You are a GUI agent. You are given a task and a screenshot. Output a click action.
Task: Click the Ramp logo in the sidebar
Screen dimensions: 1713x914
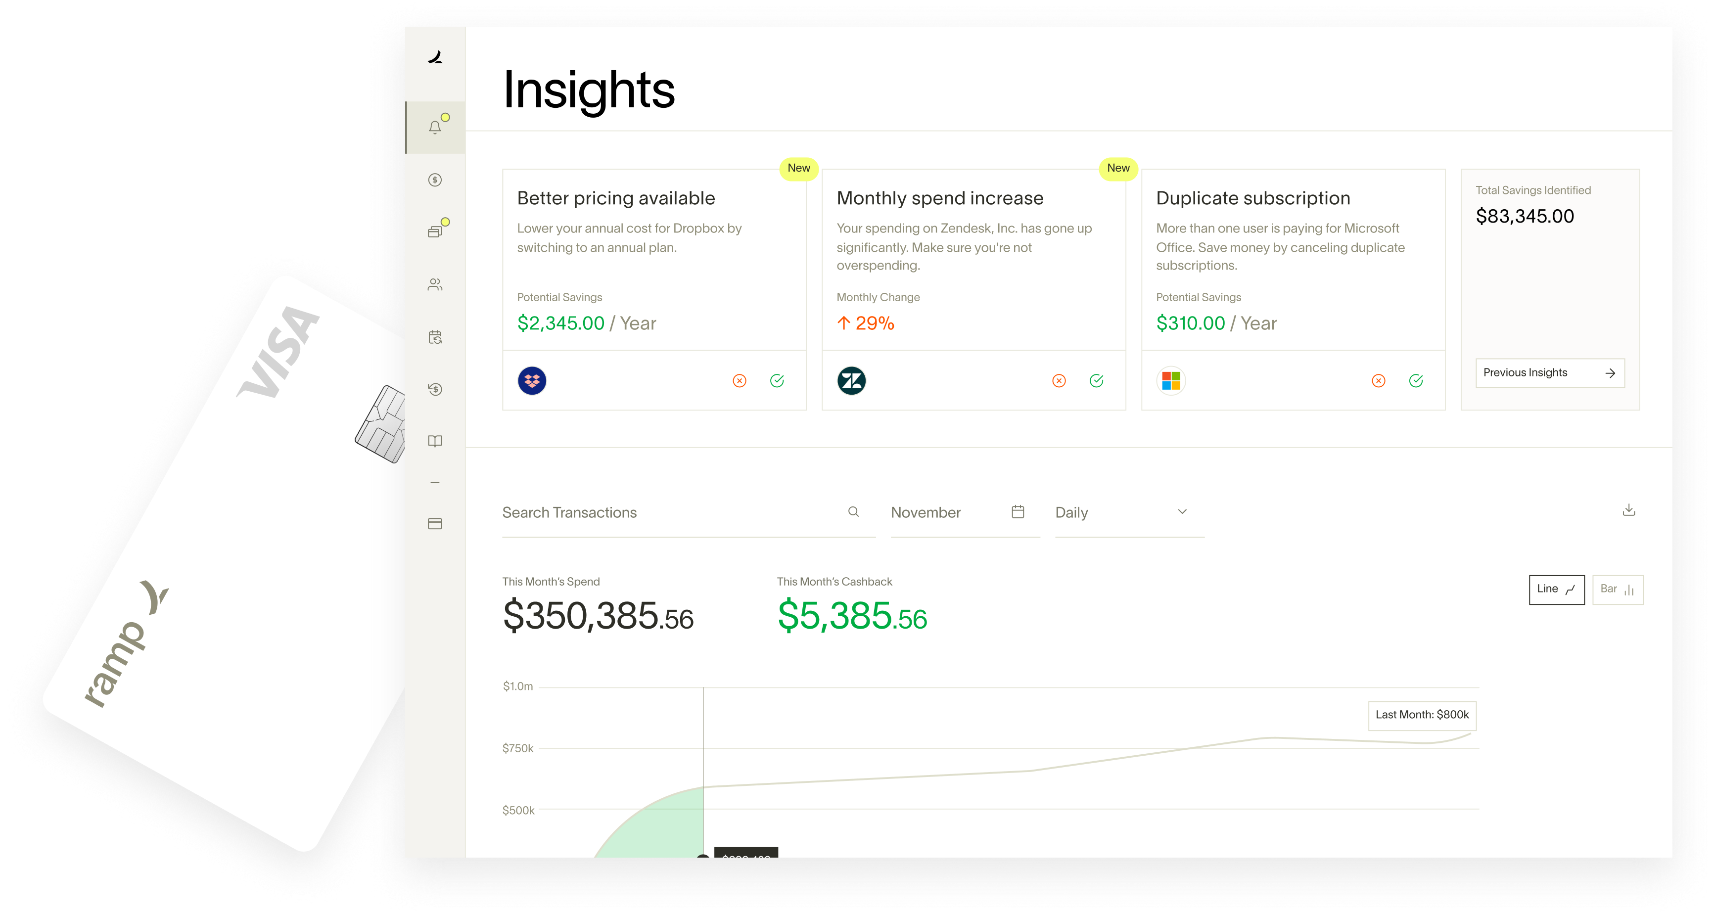435,58
